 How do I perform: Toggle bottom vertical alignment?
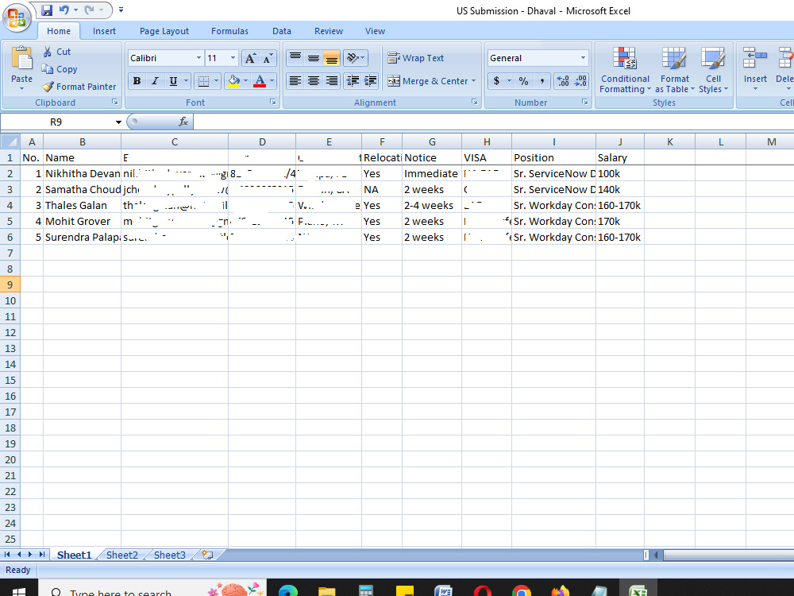pyautogui.click(x=332, y=58)
